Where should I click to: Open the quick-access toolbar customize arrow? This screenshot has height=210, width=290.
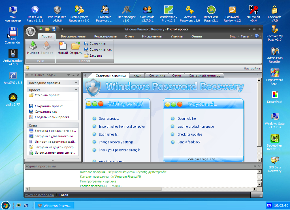click(63, 29)
